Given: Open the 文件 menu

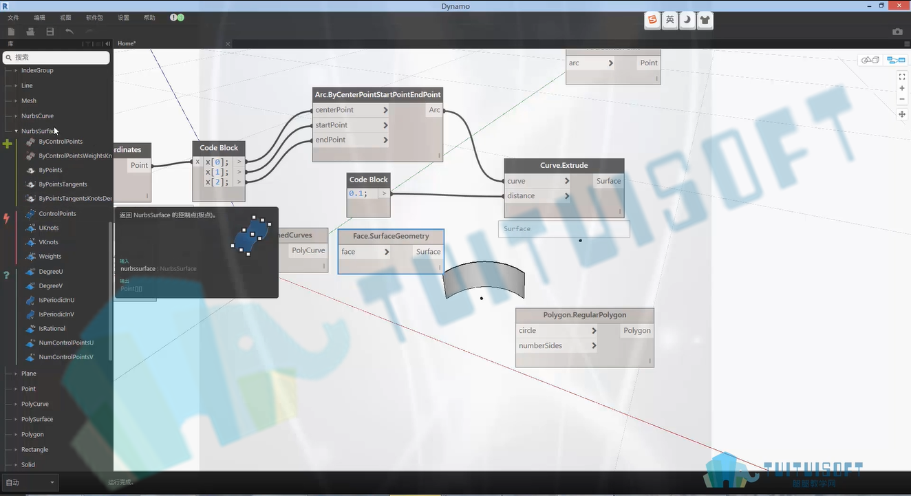Looking at the screenshot, I should pyautogui.click(x=13, y=17).
